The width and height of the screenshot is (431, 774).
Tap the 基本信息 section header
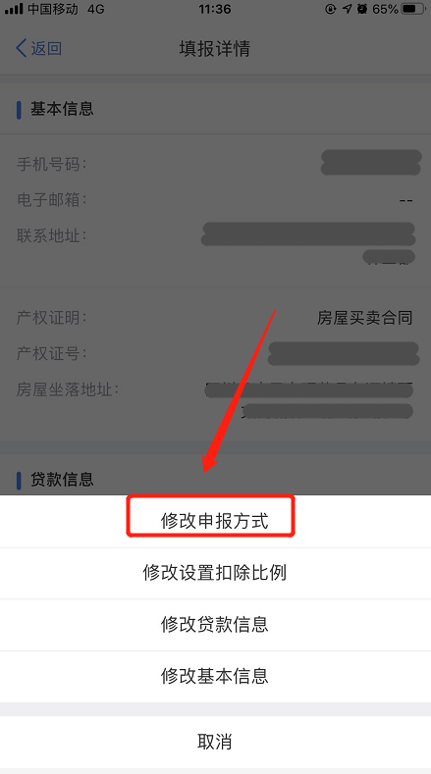pyautogui.click(x=62, y=109)
